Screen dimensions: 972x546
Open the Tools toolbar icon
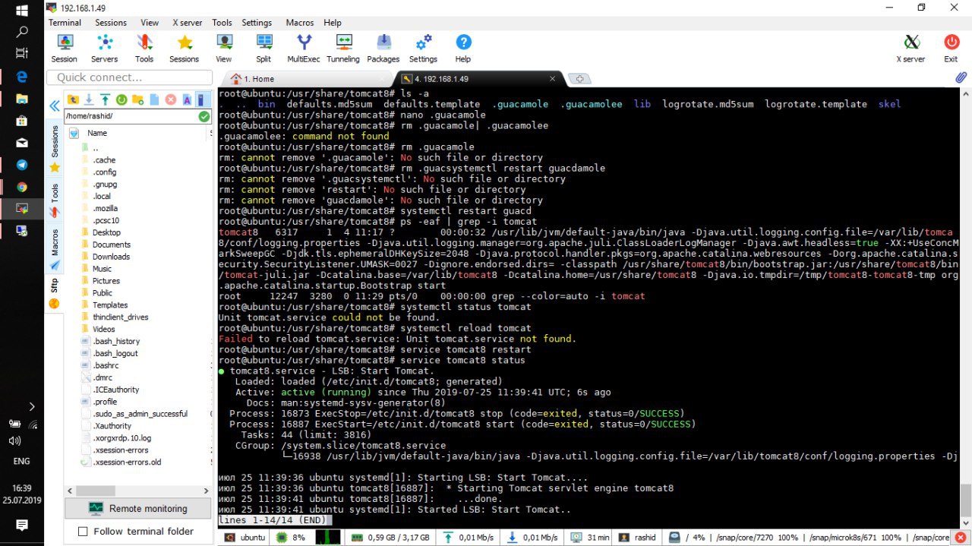coord(144,49)
